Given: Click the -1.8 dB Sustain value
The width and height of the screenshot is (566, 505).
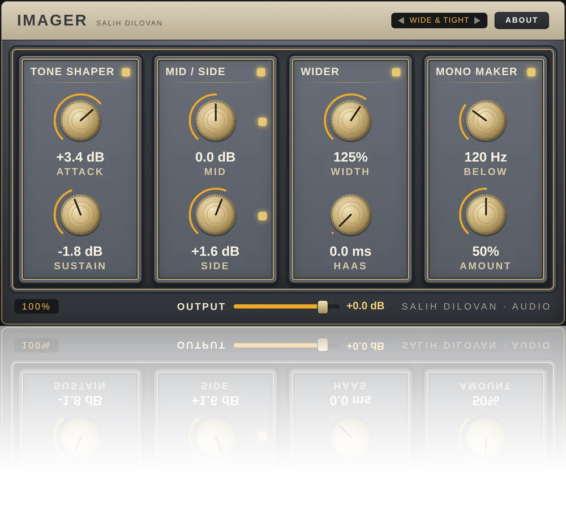Looking at the screenshot, I should click(x=80, y=251).
